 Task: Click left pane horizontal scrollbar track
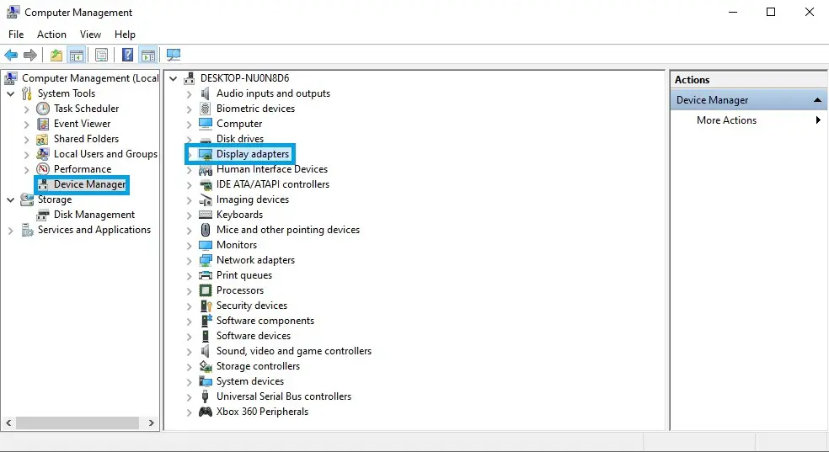click(x=78, y=423)
